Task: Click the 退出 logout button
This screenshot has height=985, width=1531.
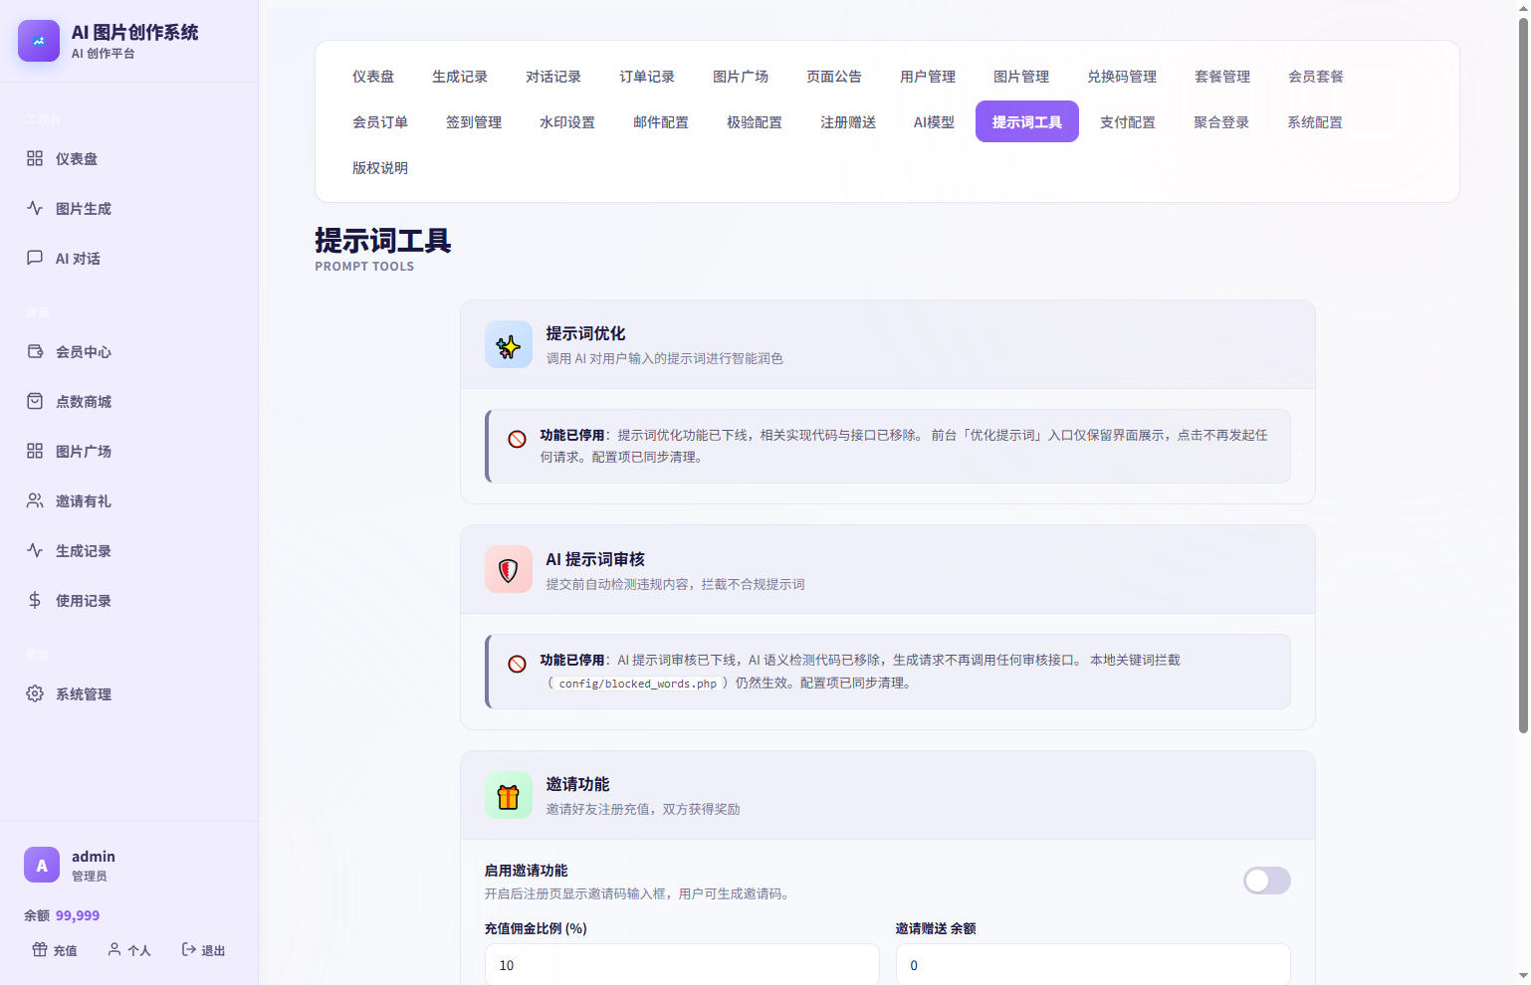Action: tap(203, 950)
